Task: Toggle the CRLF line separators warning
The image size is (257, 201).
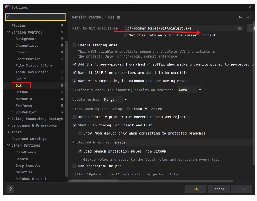Action: click(x=75, y=72)
